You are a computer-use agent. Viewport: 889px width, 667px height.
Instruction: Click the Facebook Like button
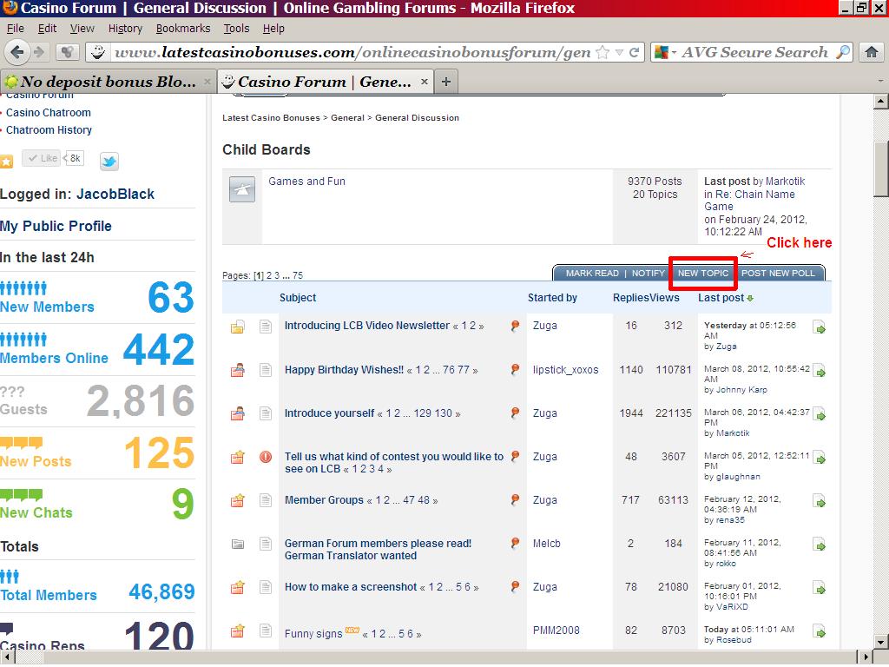43,158
